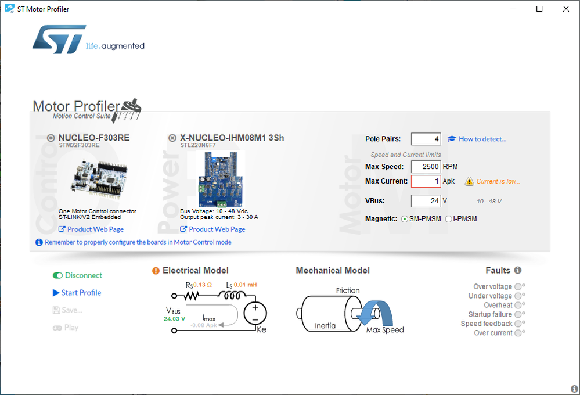
Task: Minimize the ST Motor Profiler window
Action: (513, 9)
